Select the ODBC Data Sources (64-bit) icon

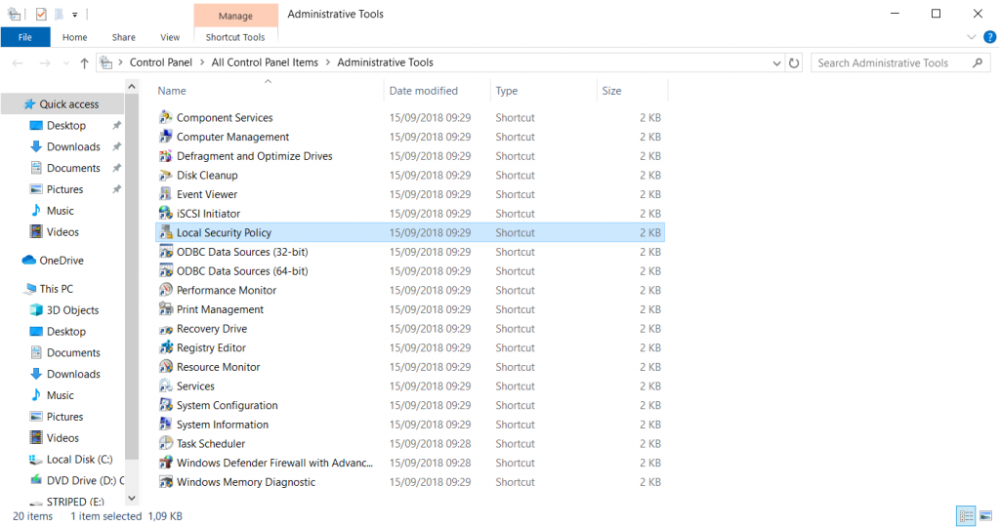166,270
